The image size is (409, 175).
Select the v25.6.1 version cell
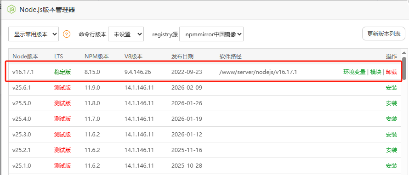(x=22, y=88)
